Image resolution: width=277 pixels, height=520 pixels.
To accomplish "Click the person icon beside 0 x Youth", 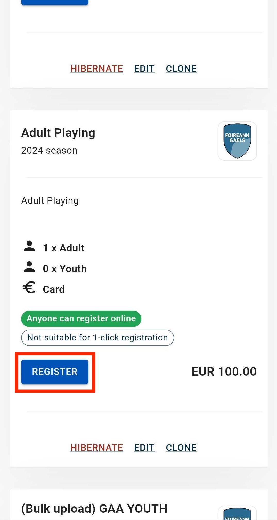I will point(29,267).
